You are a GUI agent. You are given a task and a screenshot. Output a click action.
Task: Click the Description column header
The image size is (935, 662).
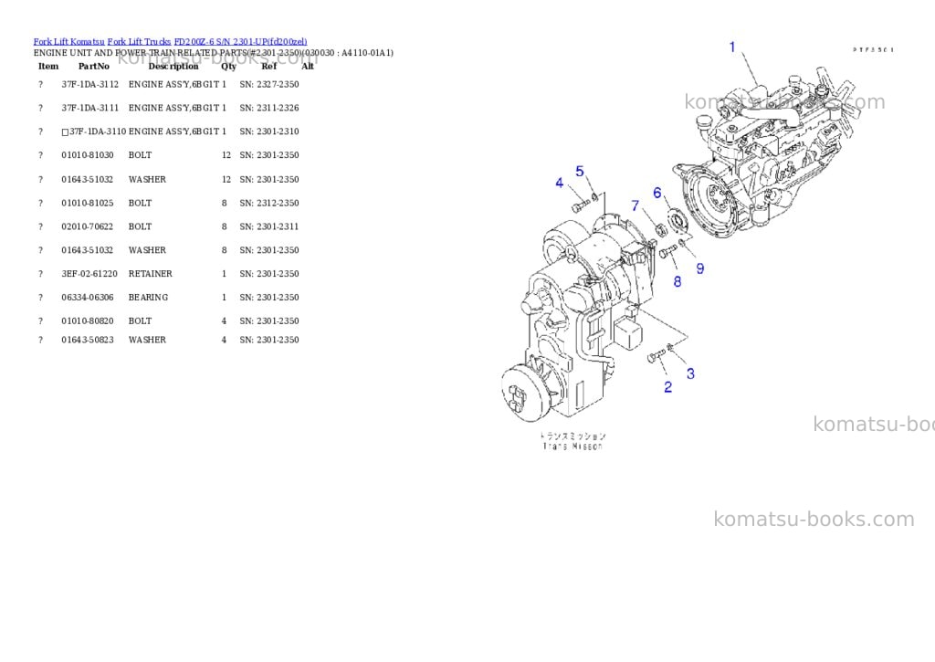coord(173,66)
